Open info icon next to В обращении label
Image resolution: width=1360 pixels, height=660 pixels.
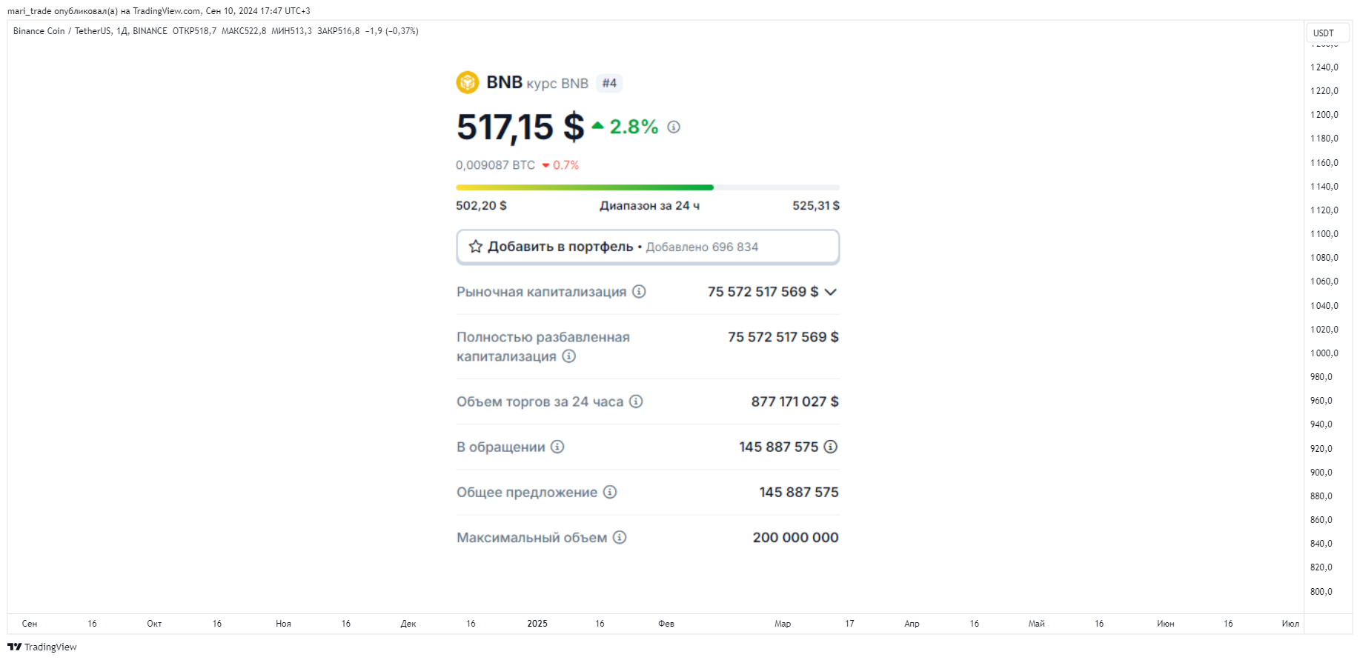557,447
